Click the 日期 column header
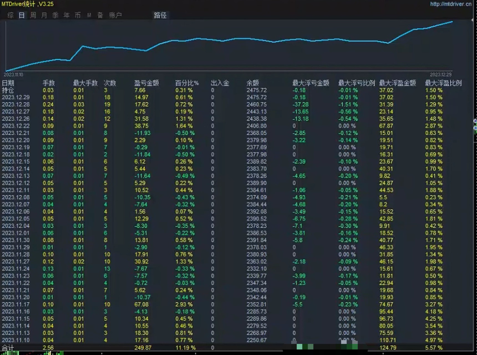 coord(8,83)
